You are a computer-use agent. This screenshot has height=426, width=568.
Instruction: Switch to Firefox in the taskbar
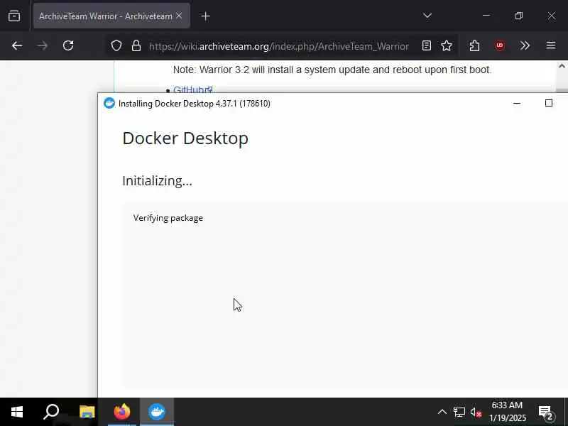(x=122, y=412)
